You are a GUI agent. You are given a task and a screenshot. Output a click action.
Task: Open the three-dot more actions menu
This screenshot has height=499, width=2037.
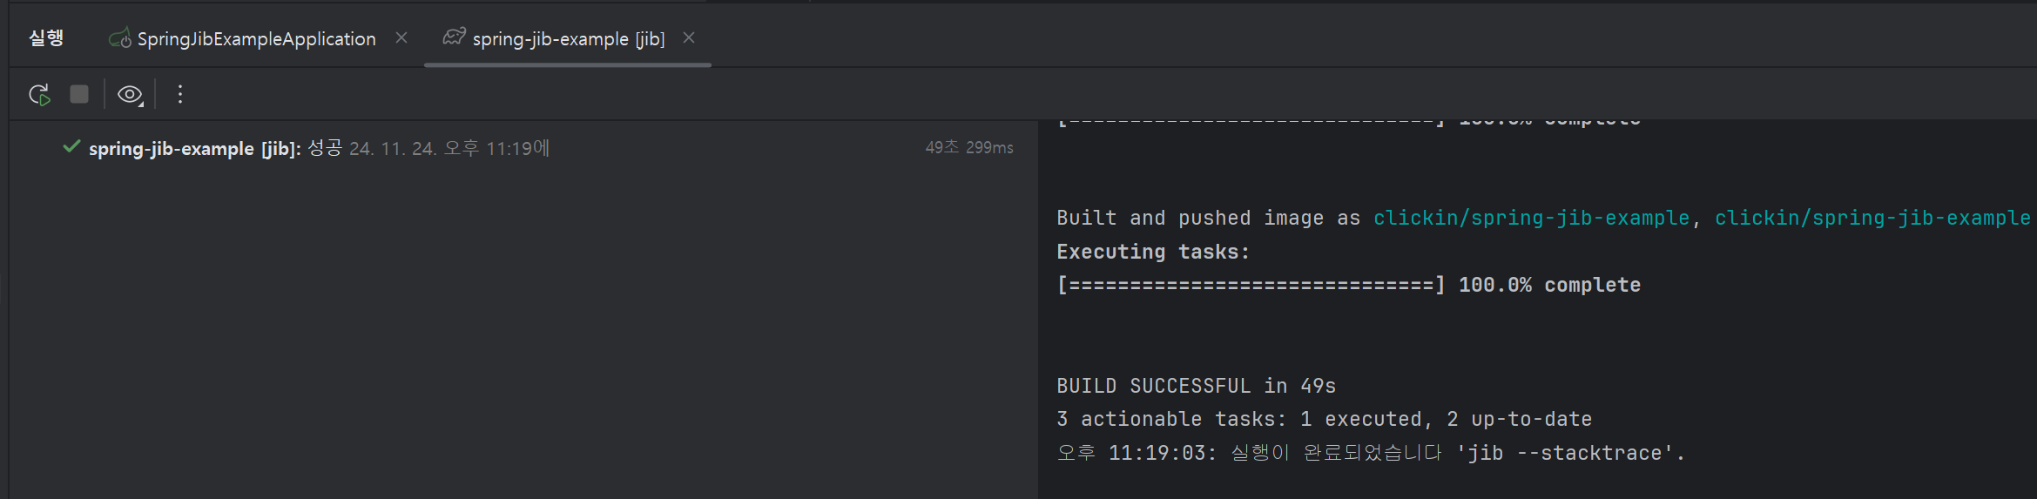(180, 94)
